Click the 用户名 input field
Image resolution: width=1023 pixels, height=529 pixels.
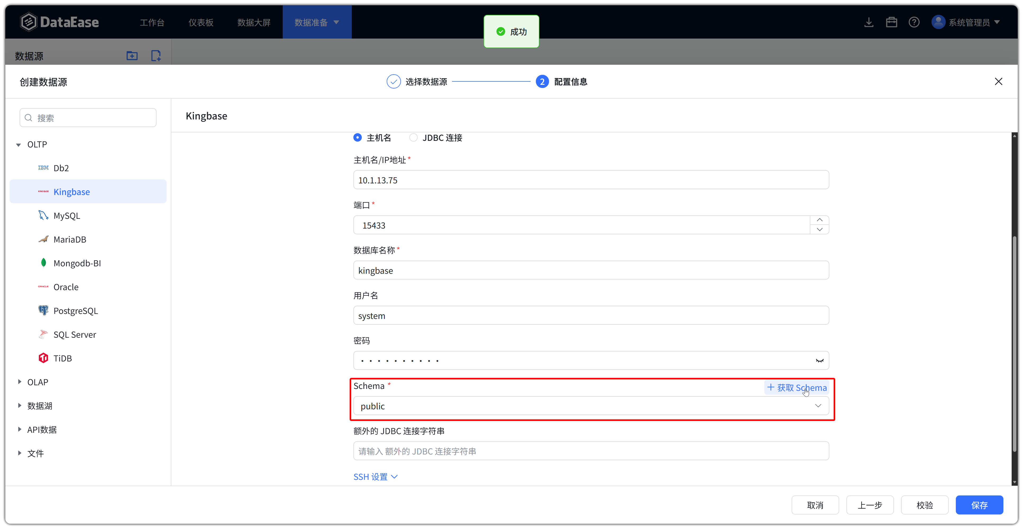click(x=591, y=315)
